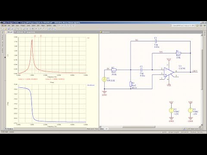Click Mask Level button under schematic pane
The image size is (207, 155).
[194, 129]
